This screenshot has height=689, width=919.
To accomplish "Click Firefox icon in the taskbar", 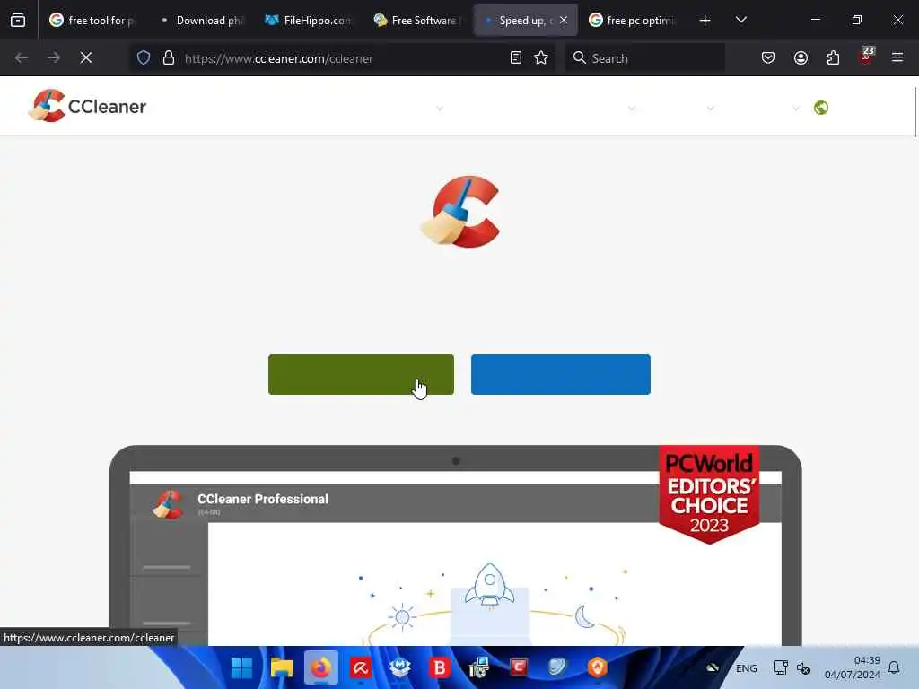I will click(321, 667).
